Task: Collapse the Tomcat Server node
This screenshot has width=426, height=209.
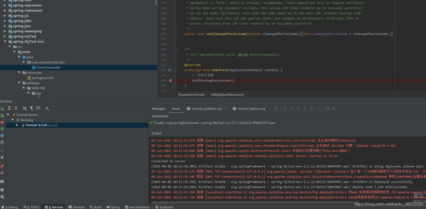Action: 8,115
